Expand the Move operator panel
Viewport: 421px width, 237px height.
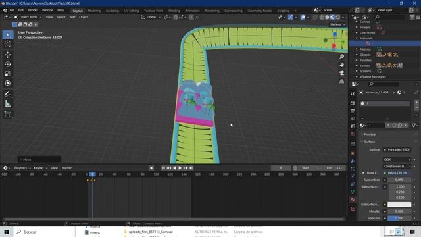(39, 159)
